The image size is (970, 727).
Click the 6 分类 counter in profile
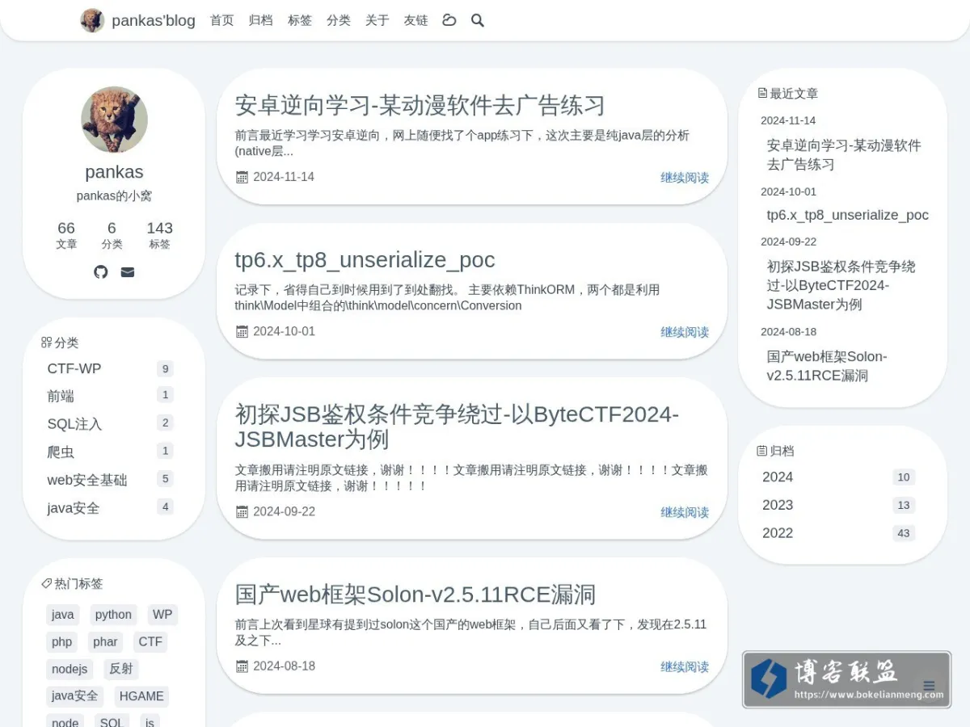(x=112, y=235)
